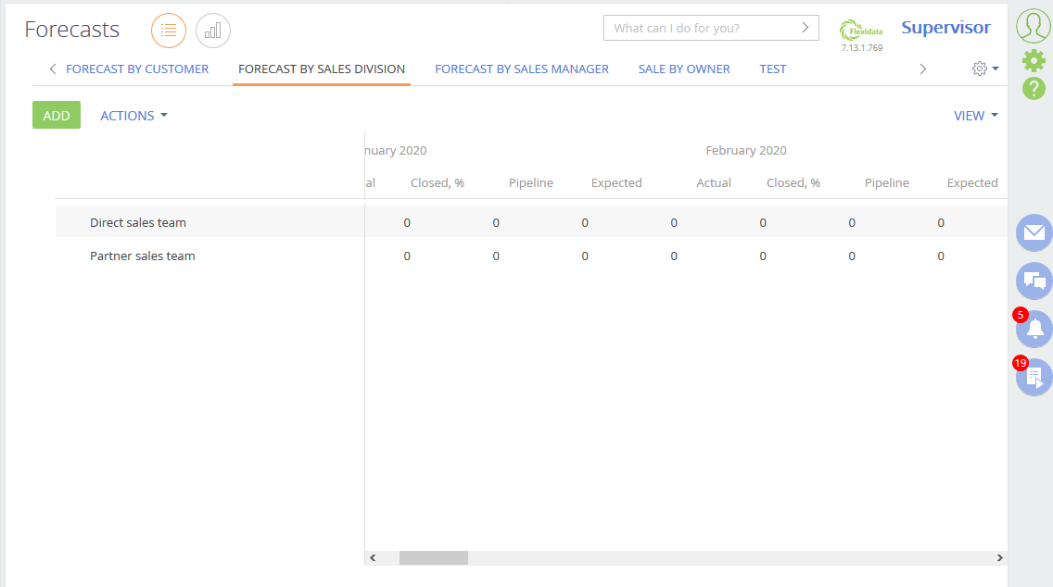Open Forecast by Sales Manager tab
1053x587 pixels.
pos(522,69)
